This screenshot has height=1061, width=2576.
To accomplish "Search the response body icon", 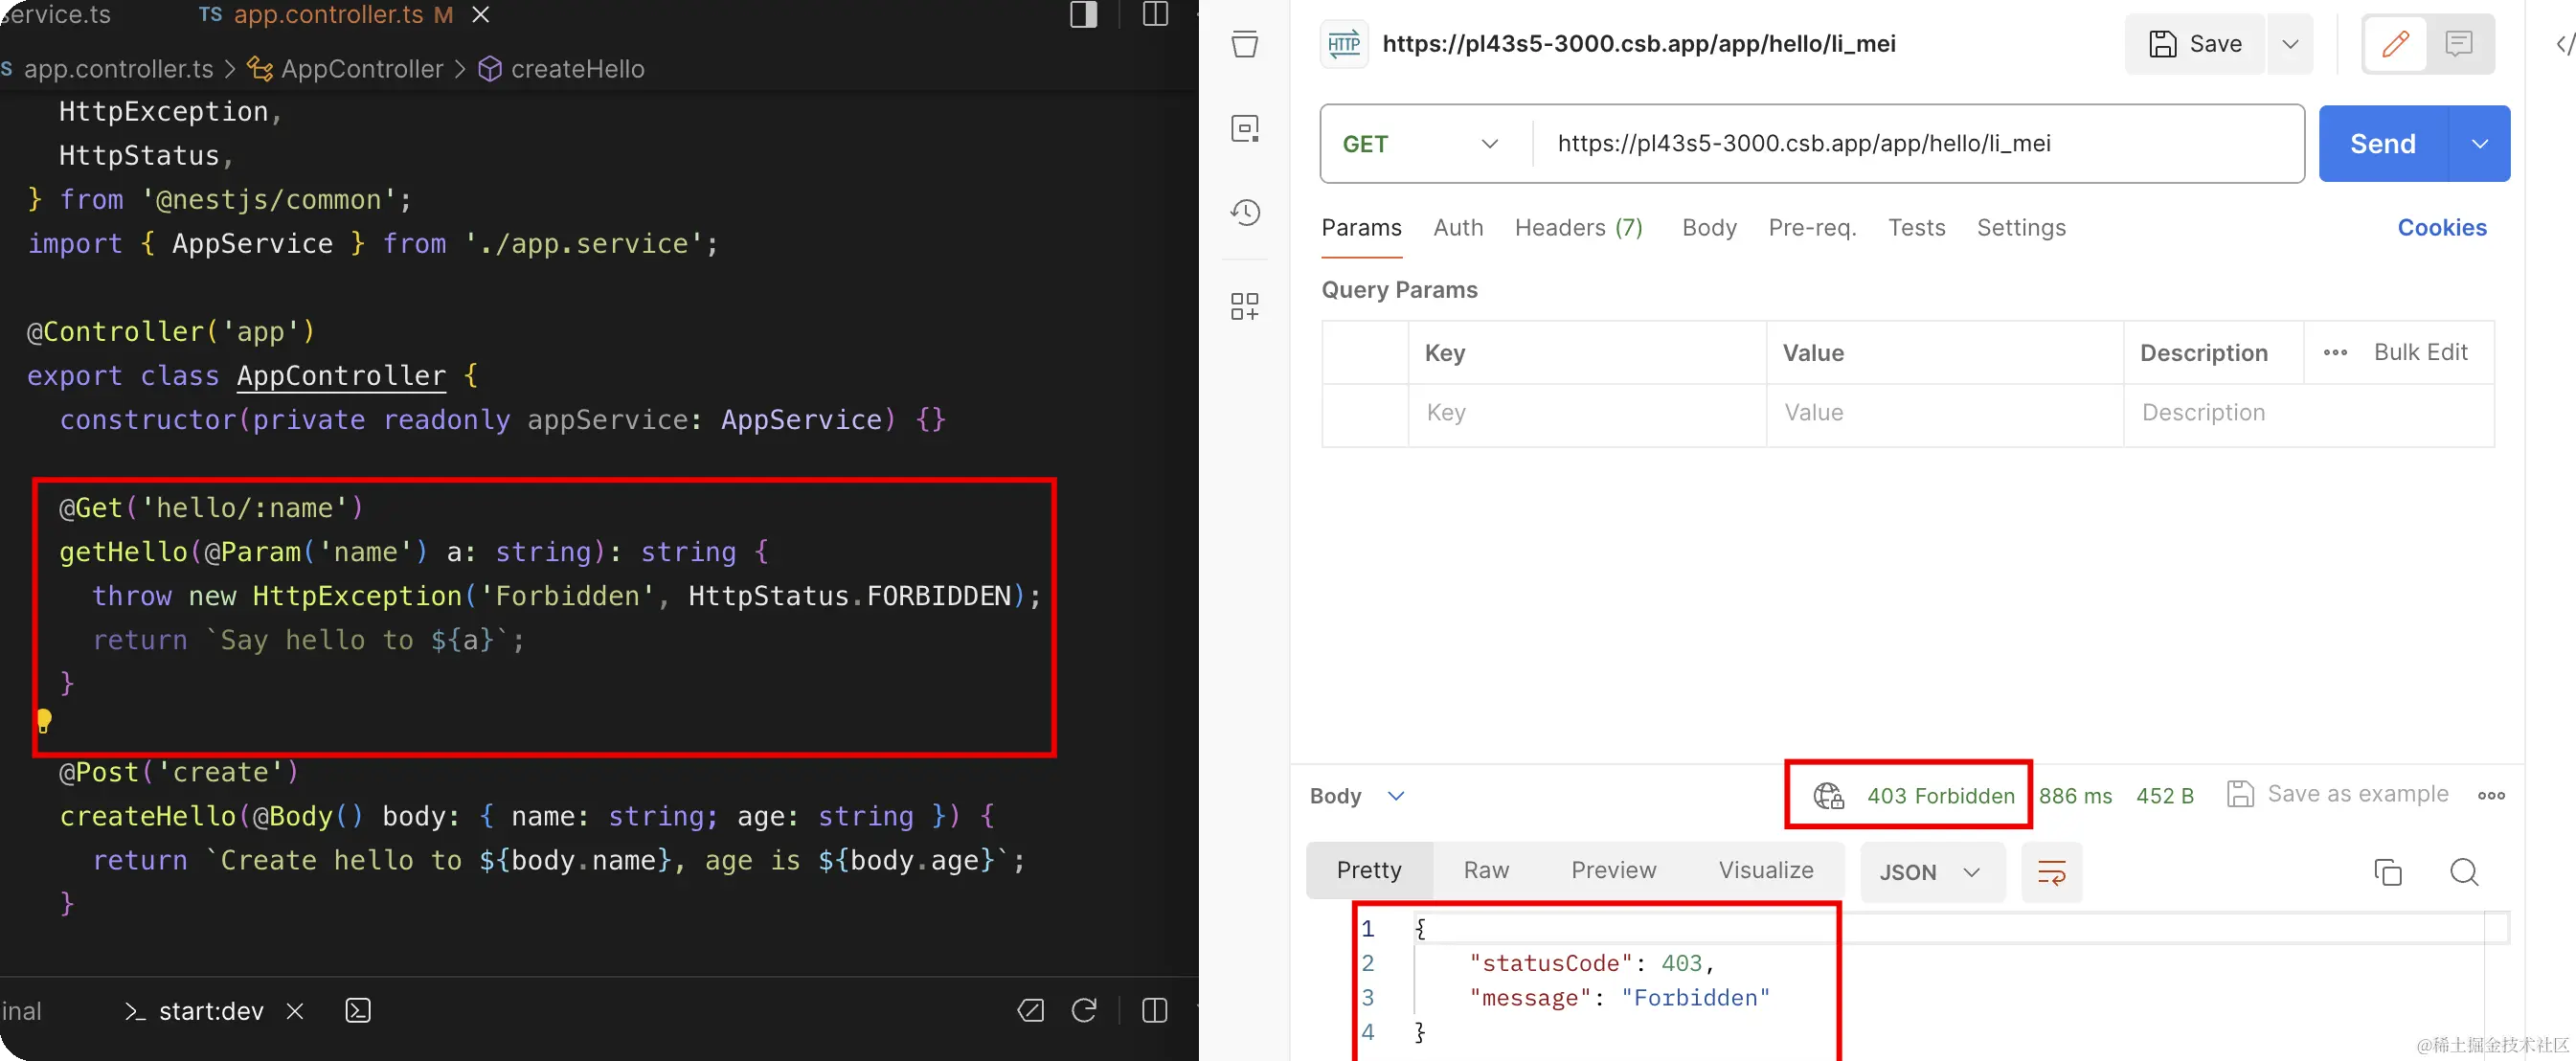I will [2464, 872].
